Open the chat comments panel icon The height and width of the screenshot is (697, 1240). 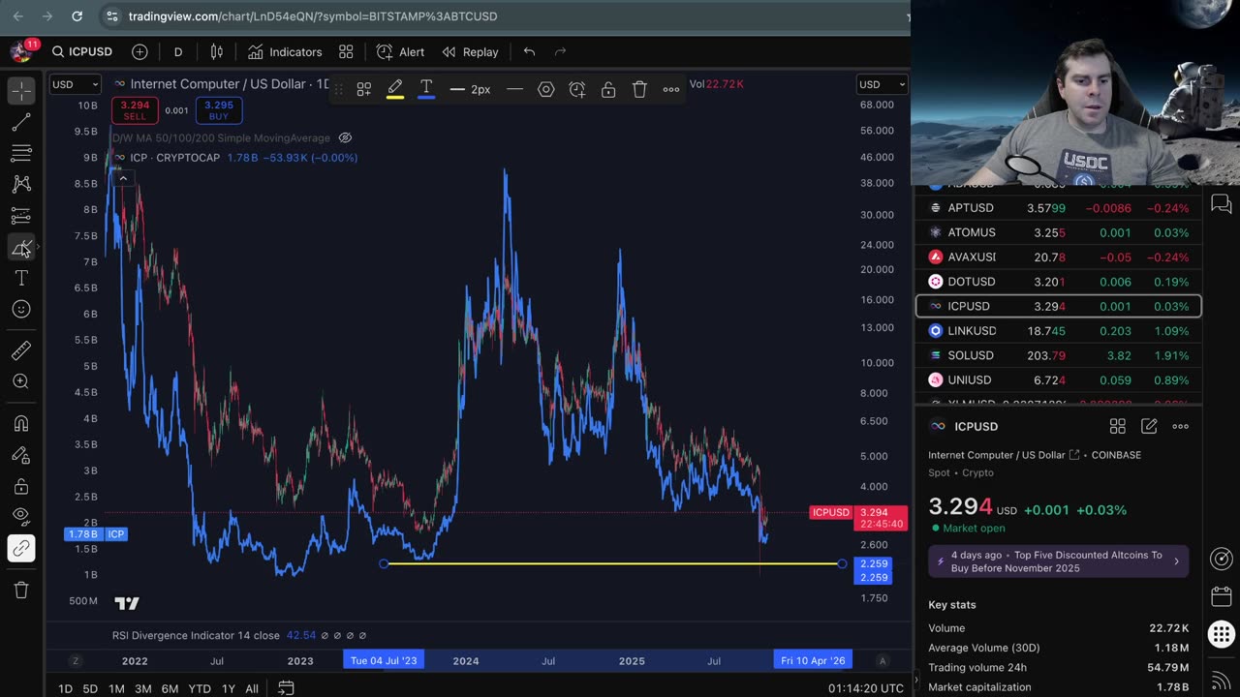(1222, 203)
